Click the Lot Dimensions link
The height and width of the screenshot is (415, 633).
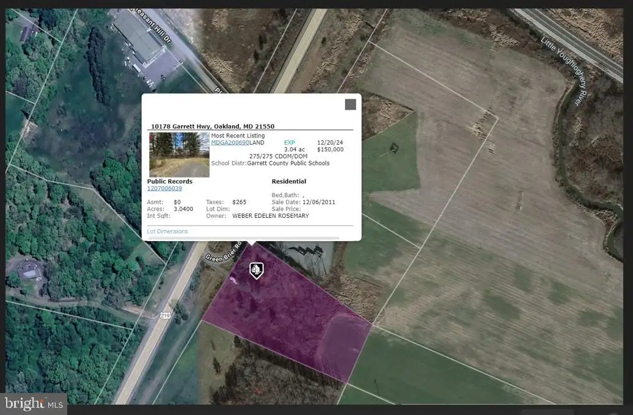167,231
